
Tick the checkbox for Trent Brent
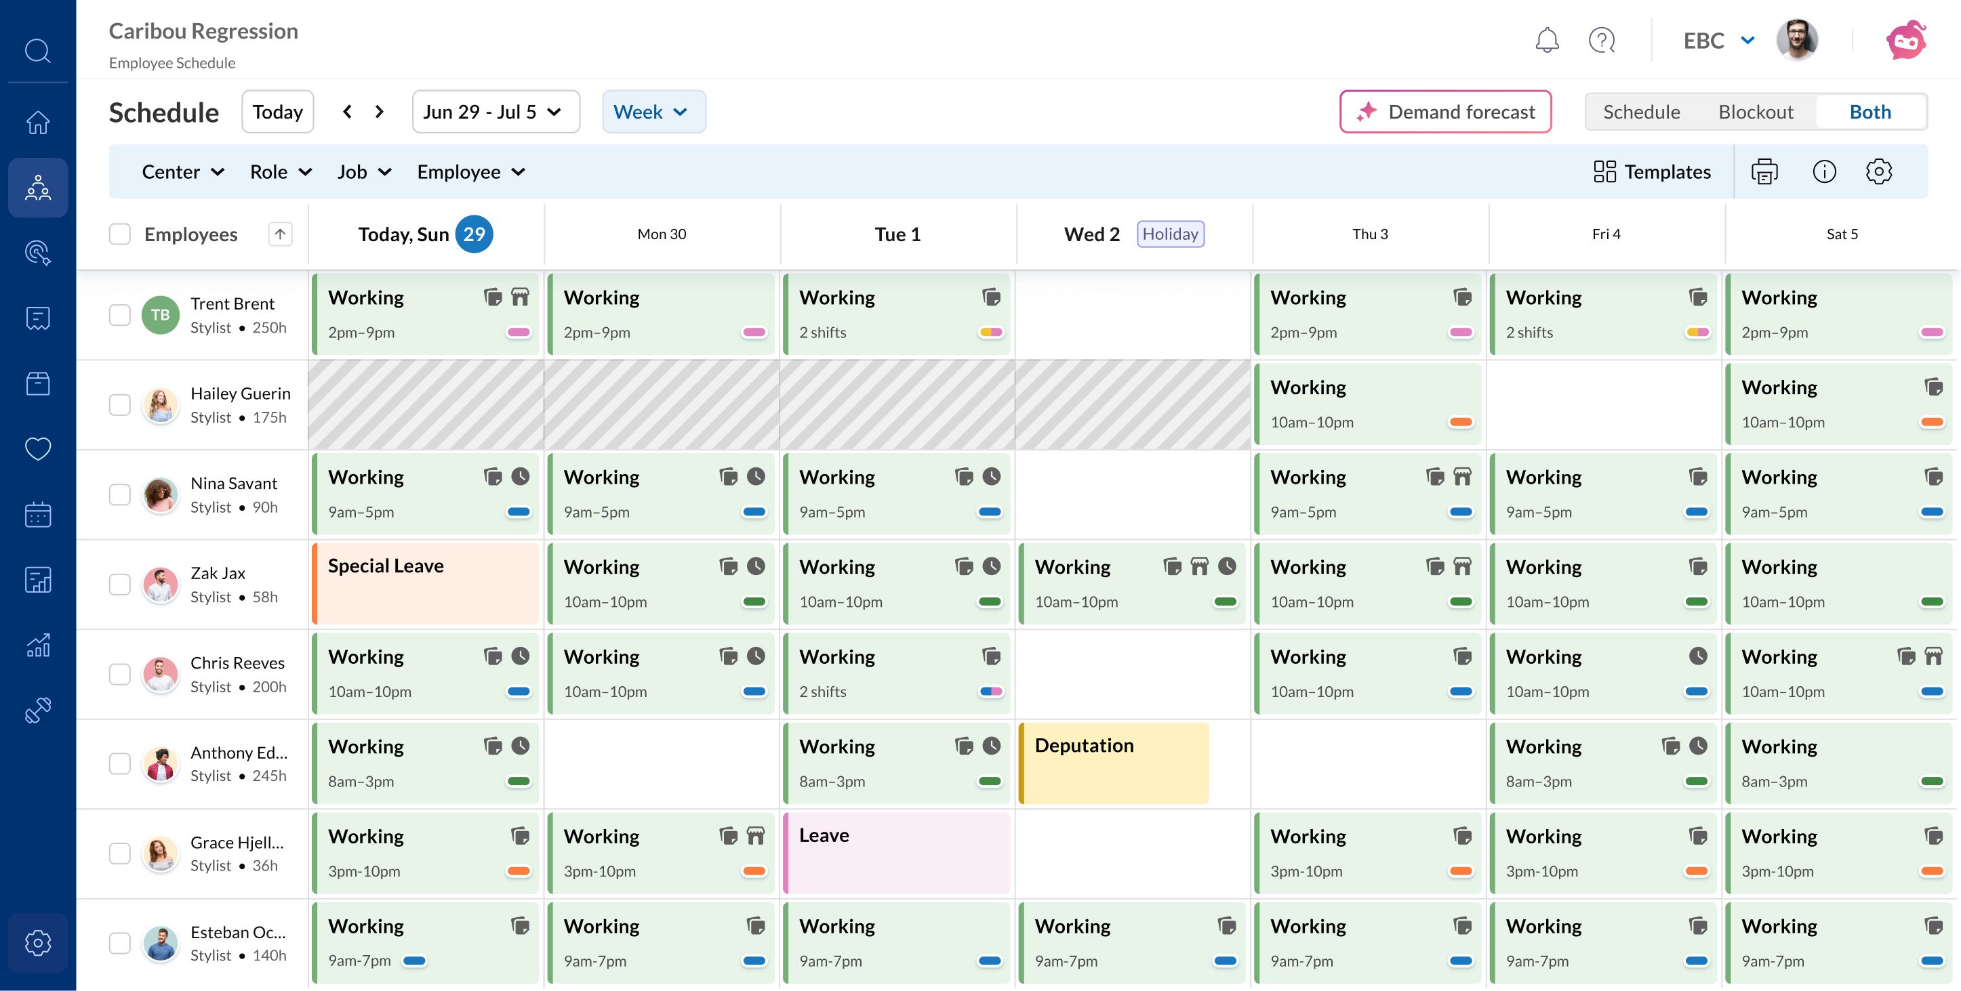119,315
